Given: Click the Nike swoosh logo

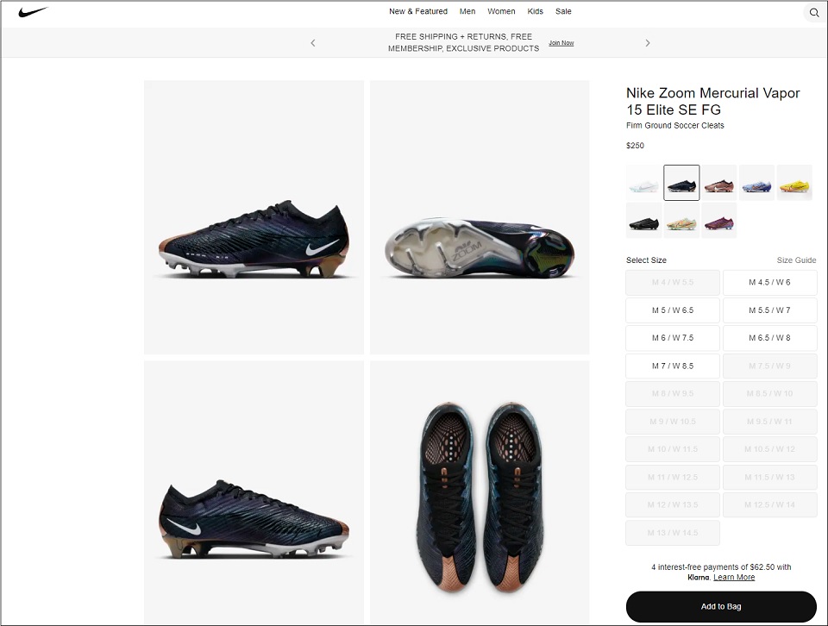Looking at the screenshot, I should (x=33, y=11).
